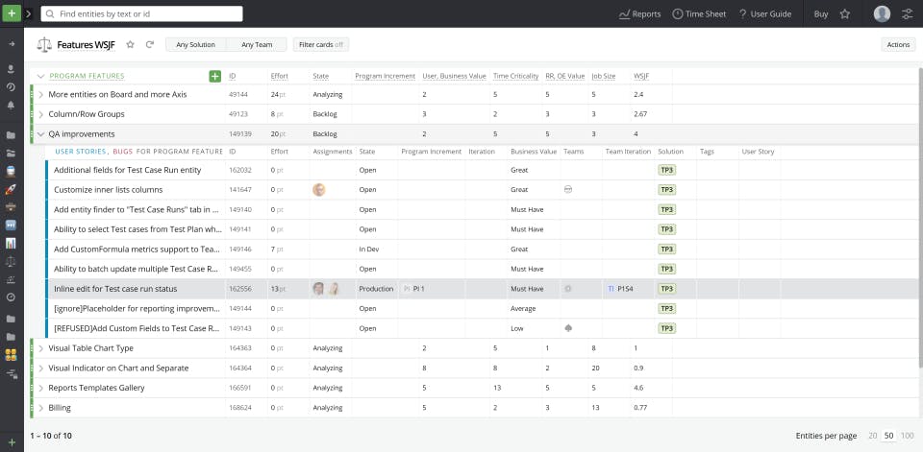
Task: Expand the Column/Row Groups feature
Action: (40, 114)
